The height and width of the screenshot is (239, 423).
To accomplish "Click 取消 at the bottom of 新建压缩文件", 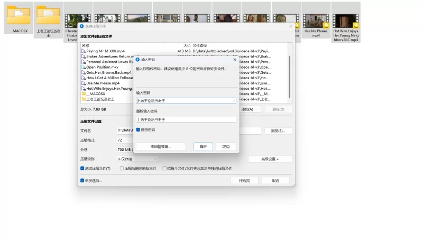I will (x=275, y=180).
